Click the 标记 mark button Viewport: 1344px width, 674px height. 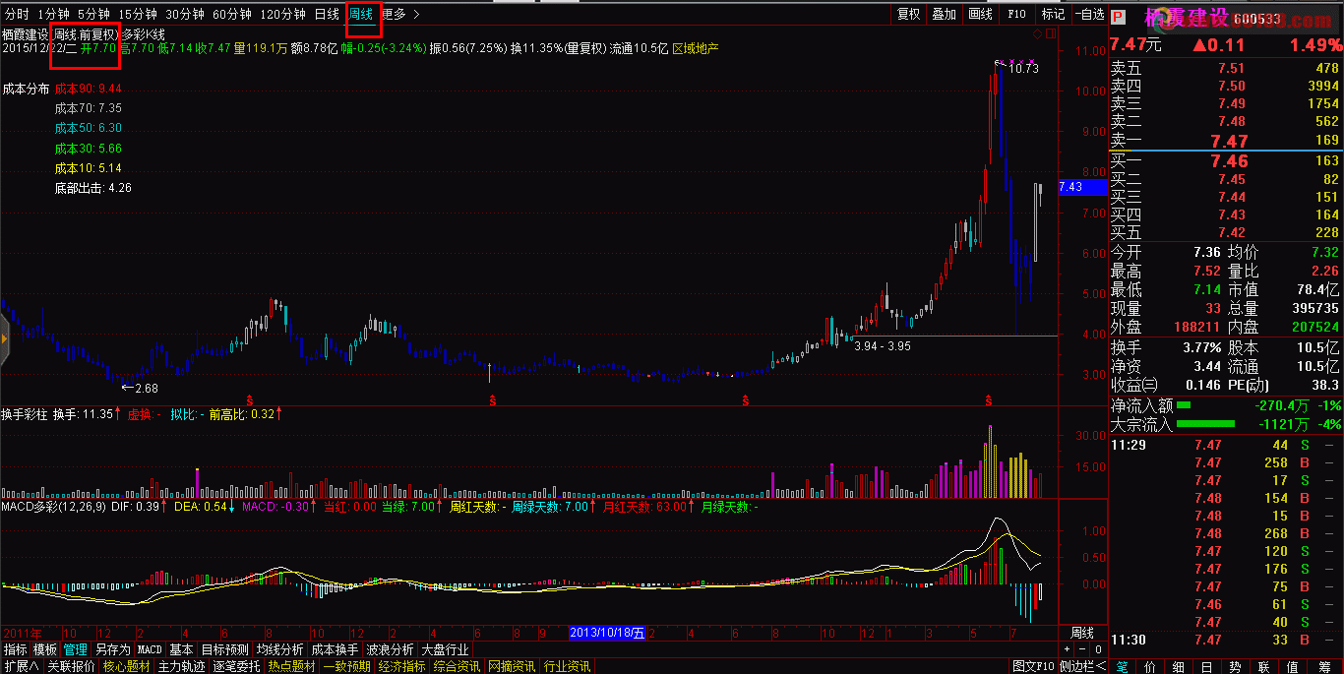click(x=1053, y=14)
